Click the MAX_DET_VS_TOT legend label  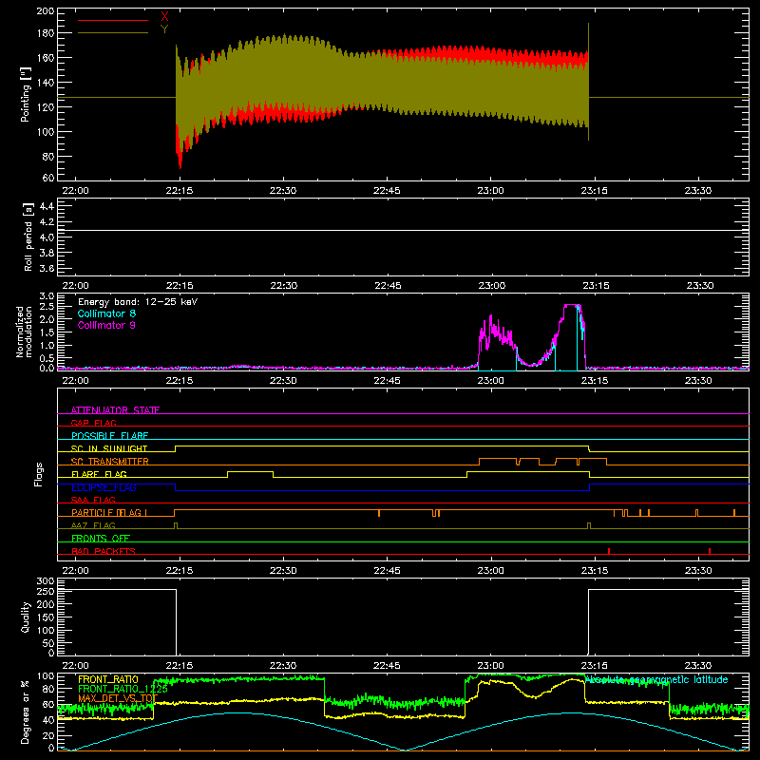(118, 698)
